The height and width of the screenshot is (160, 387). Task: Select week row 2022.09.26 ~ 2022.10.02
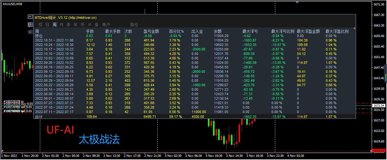pos(54,63)
